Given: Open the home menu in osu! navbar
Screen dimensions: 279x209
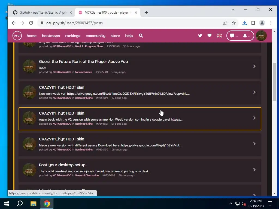Looking at the screenshot, I should coord(32,36).
